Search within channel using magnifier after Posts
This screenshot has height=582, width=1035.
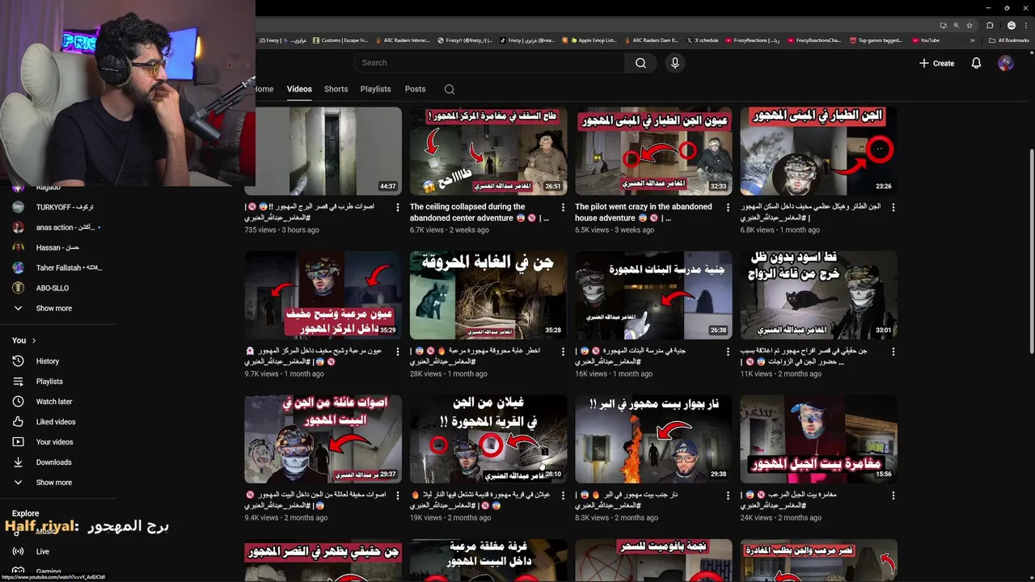(450, 89)
